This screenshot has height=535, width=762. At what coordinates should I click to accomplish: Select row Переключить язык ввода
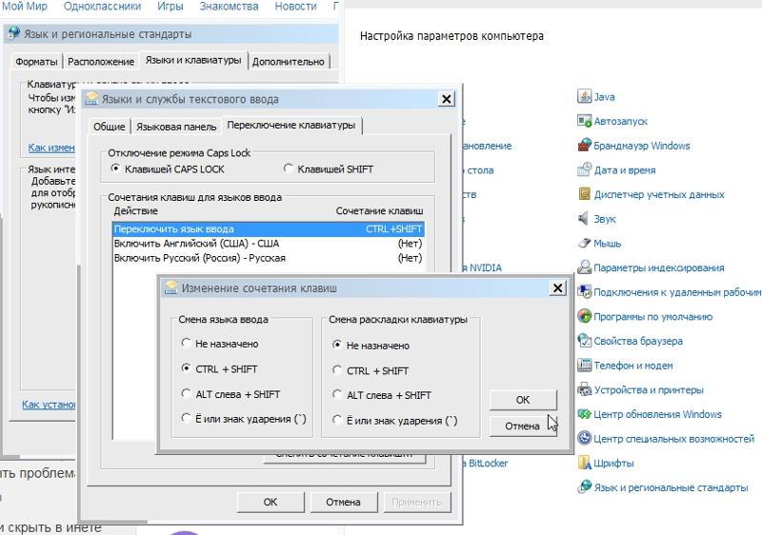tap(269, 228)
